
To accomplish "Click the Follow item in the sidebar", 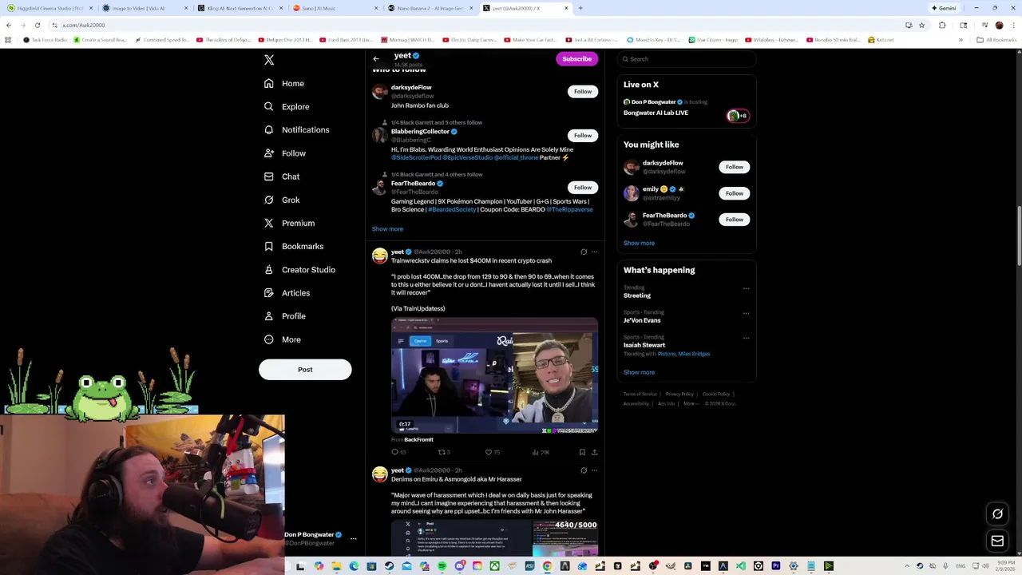I will 285,153.
